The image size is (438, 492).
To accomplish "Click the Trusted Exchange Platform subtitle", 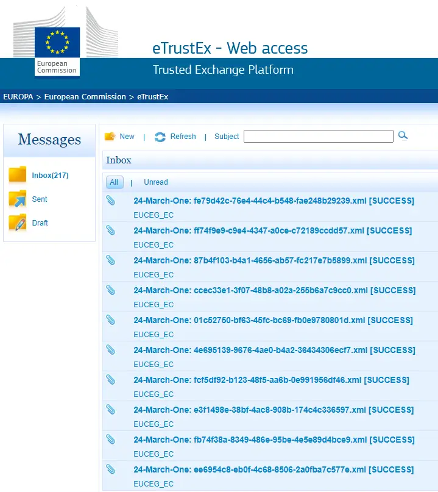I will click(x=223, y=70).
